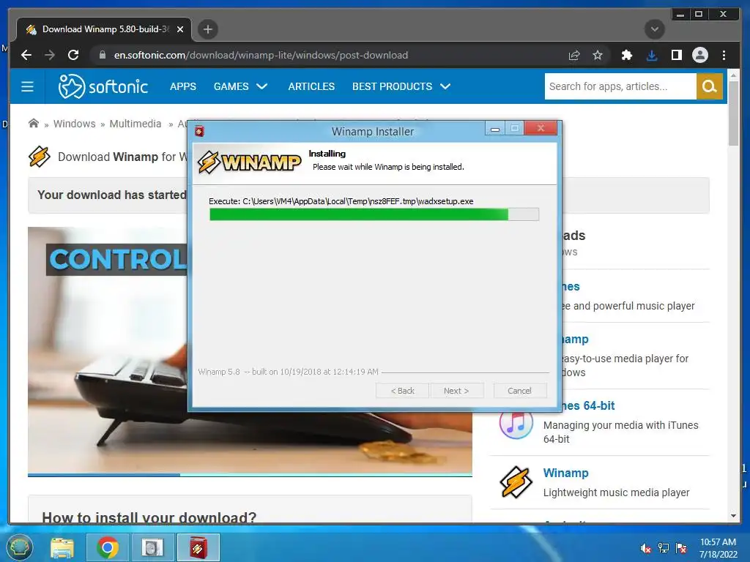Click the muted volume tray icon
Image resolution: width=750 pixels, height=562 pixels.
(x=646, y=548)
